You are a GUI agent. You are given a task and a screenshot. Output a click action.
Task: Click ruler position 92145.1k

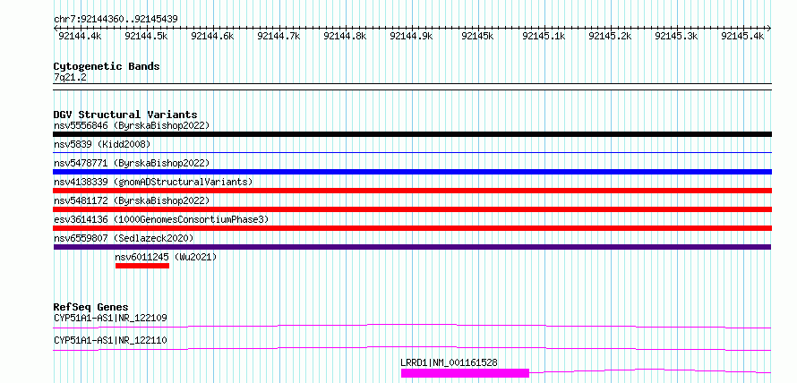(x=544, y=36)
